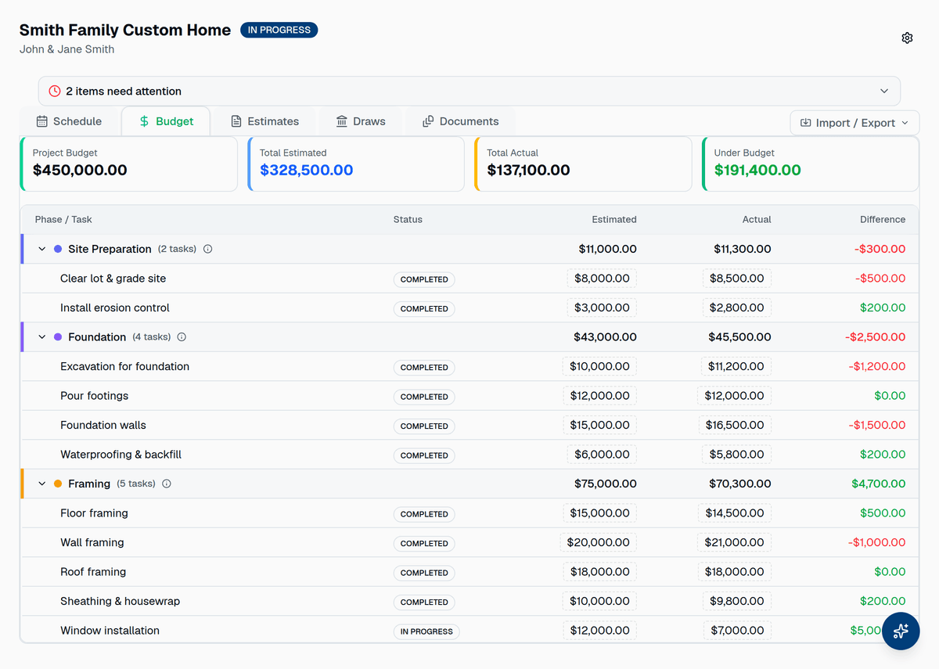Open the sparkle AI assistant button
Viewport: 939px width, 669px height.
(901, 631)
